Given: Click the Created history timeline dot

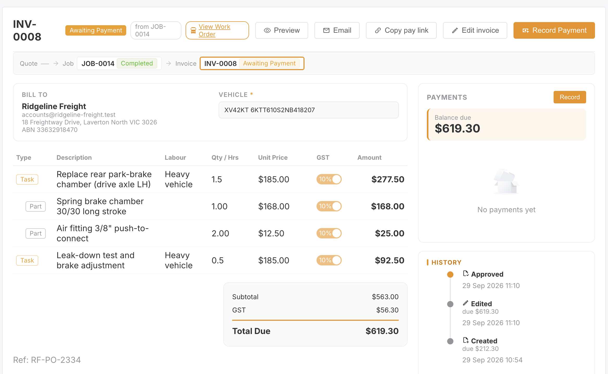Looking at the screenshot, I should coord(450,341).
